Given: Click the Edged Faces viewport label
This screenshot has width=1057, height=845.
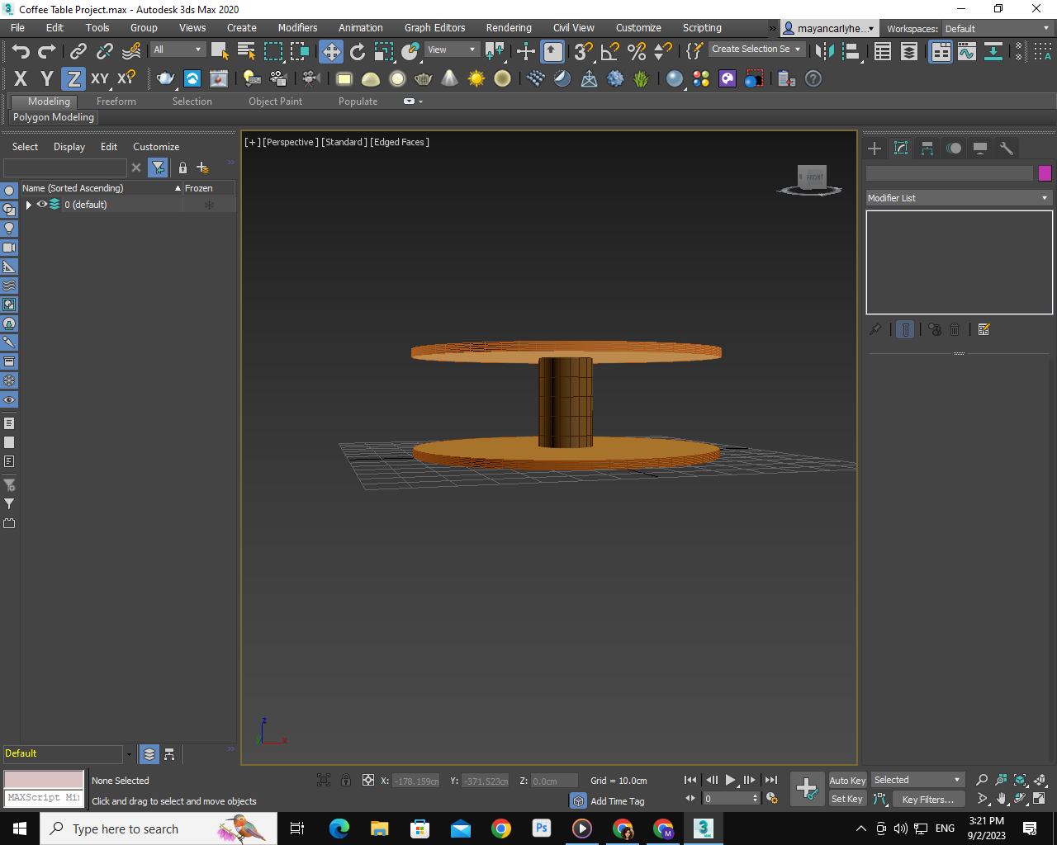Looking at the screenshot, I should tap(400, 142).
